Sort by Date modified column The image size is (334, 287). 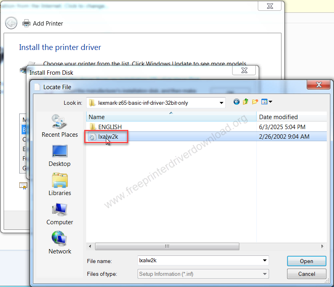coord(291,117)
